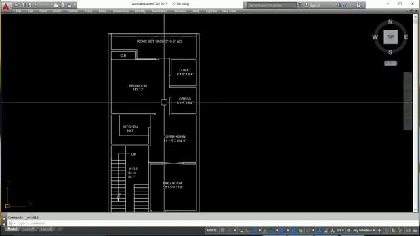420x236 pixels.
Task: Click the Plot printer icon in quick access toolbar
Action: 63,5
